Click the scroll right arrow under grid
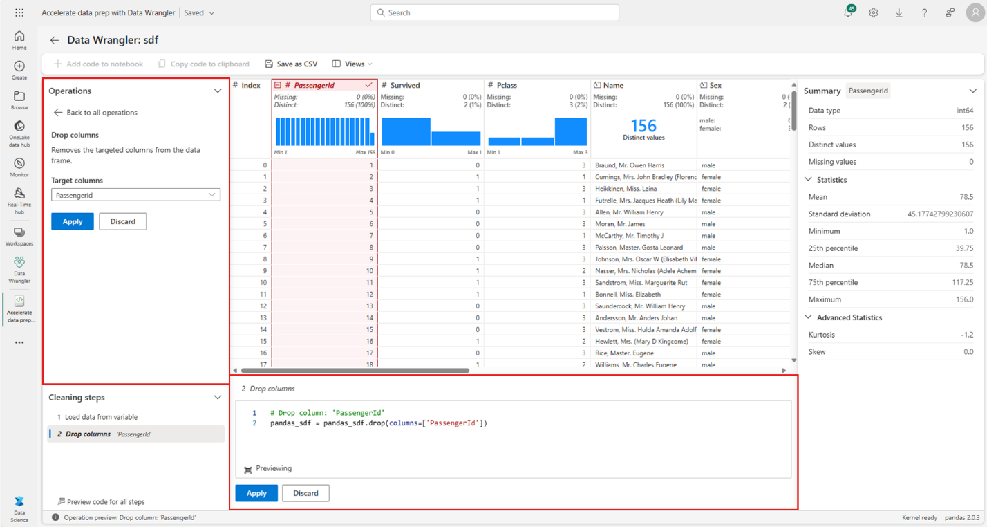The width and height of the screenshot is (987, 527). pyautogui.click(x=784, y=371)
